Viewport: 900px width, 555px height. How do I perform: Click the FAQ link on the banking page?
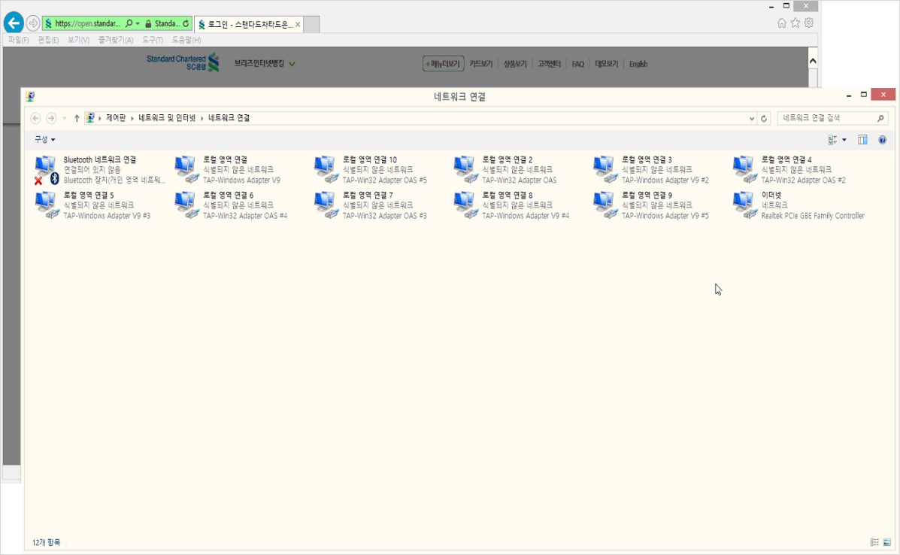point(577,64)
